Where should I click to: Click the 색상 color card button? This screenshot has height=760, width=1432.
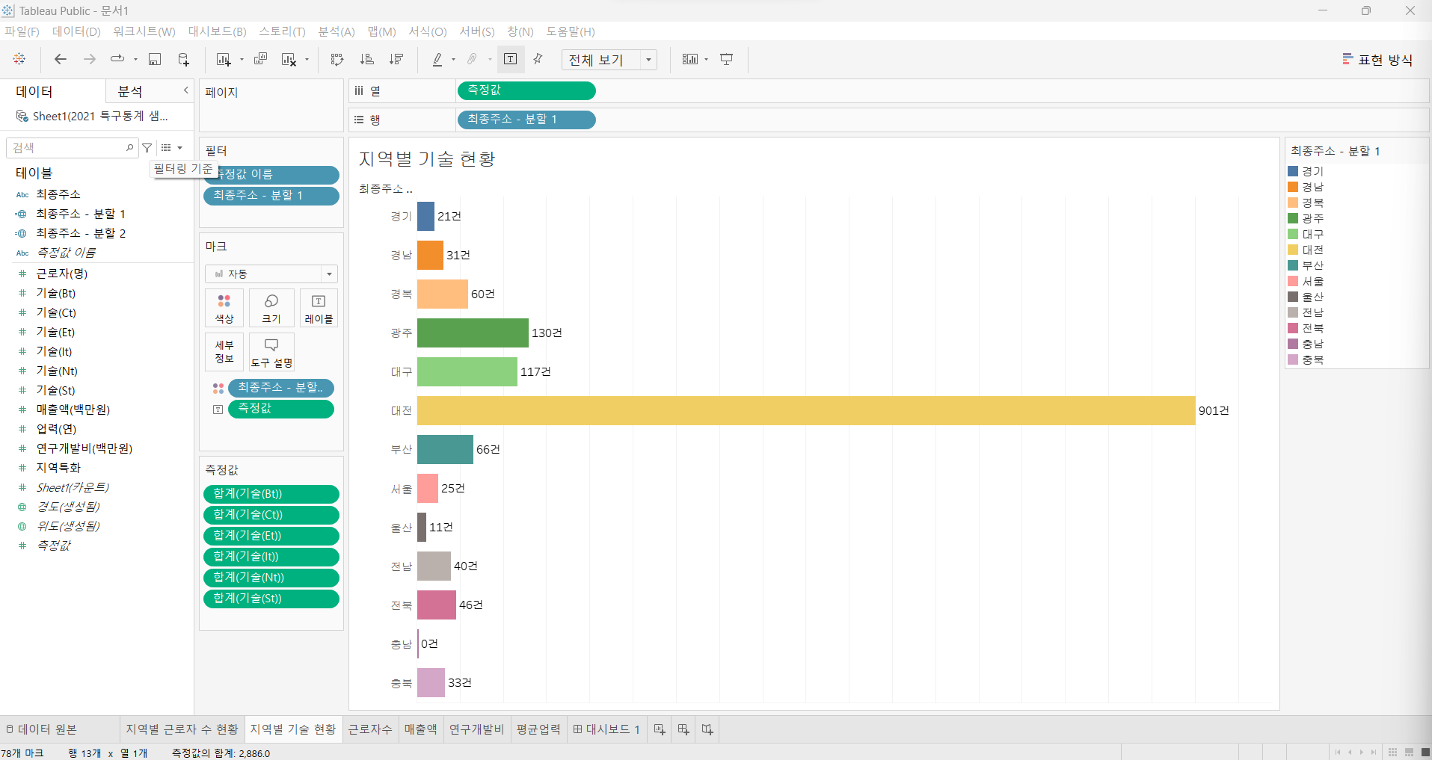click(224, 308)
